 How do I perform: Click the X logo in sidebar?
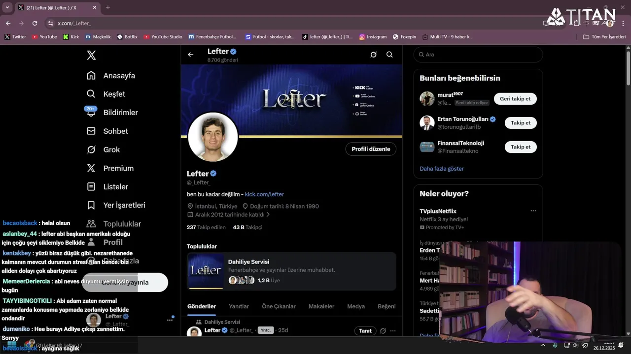click(91, 55)
